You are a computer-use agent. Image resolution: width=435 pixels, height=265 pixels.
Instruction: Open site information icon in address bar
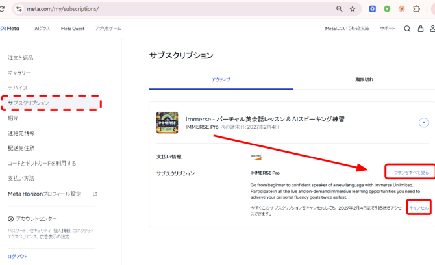pyautogui.click(x=19, y=9)
